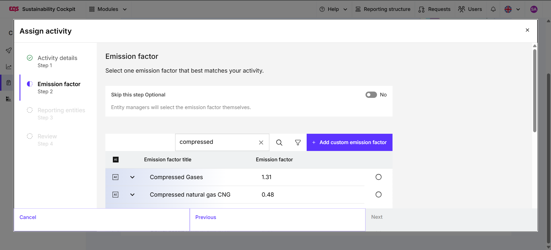Viewport: 551px width, 250px height.
Task: Click the SA user avatar
Action: pyautogui.click(x=533, y=9)
